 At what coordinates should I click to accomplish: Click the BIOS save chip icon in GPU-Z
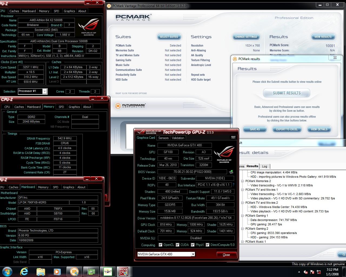[231, 172]
